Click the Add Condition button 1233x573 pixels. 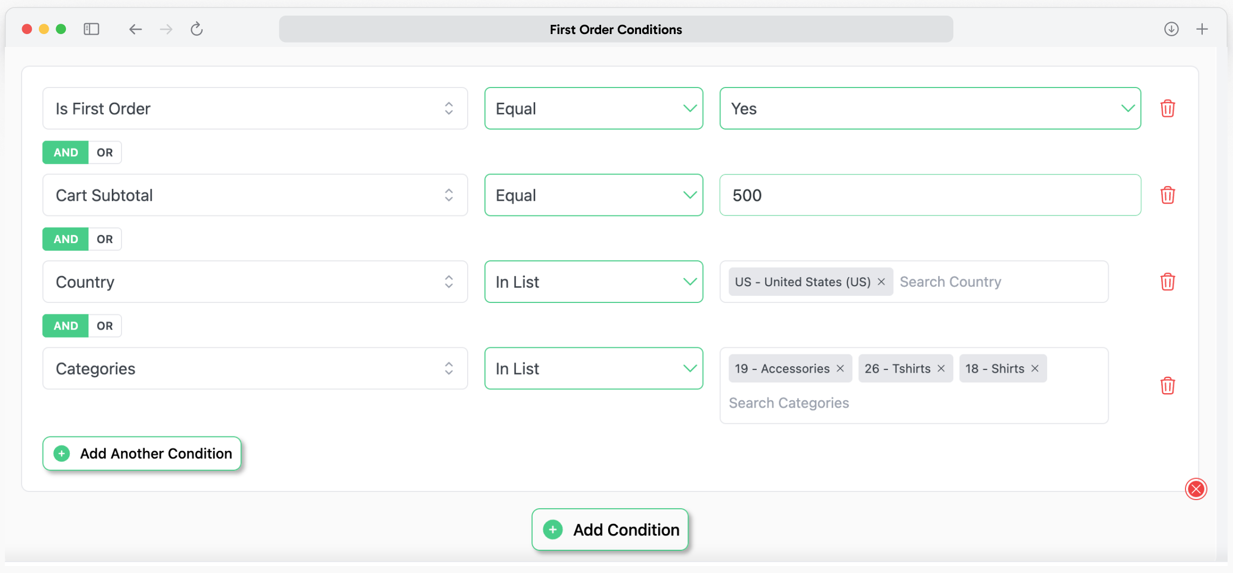tap(610, 530)
